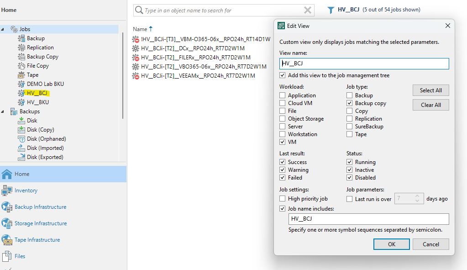The height and width of the screenshot is (270, 467).
Task: Toggle the Warning last result checkbox
Action: (x=283, y=170)
